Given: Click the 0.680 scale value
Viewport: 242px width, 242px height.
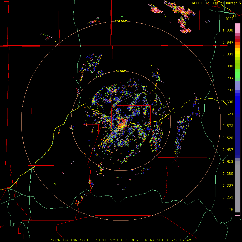Looking at the screenshot, I should pyautogui.click(x=228, y=102).
